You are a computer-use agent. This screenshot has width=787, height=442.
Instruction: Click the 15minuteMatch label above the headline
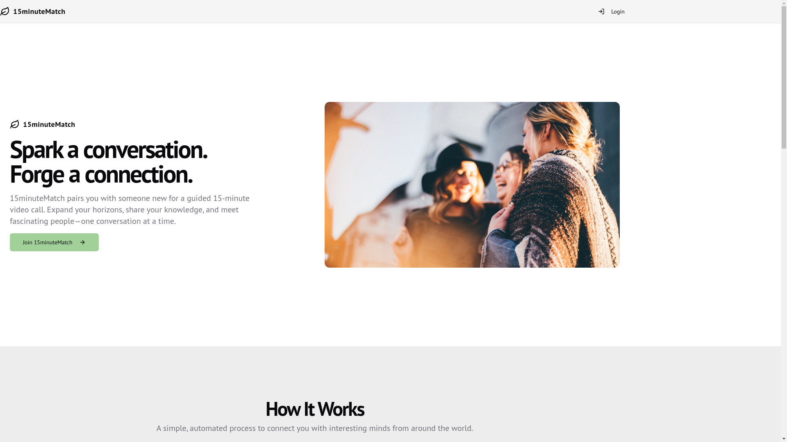click(49, 124)
